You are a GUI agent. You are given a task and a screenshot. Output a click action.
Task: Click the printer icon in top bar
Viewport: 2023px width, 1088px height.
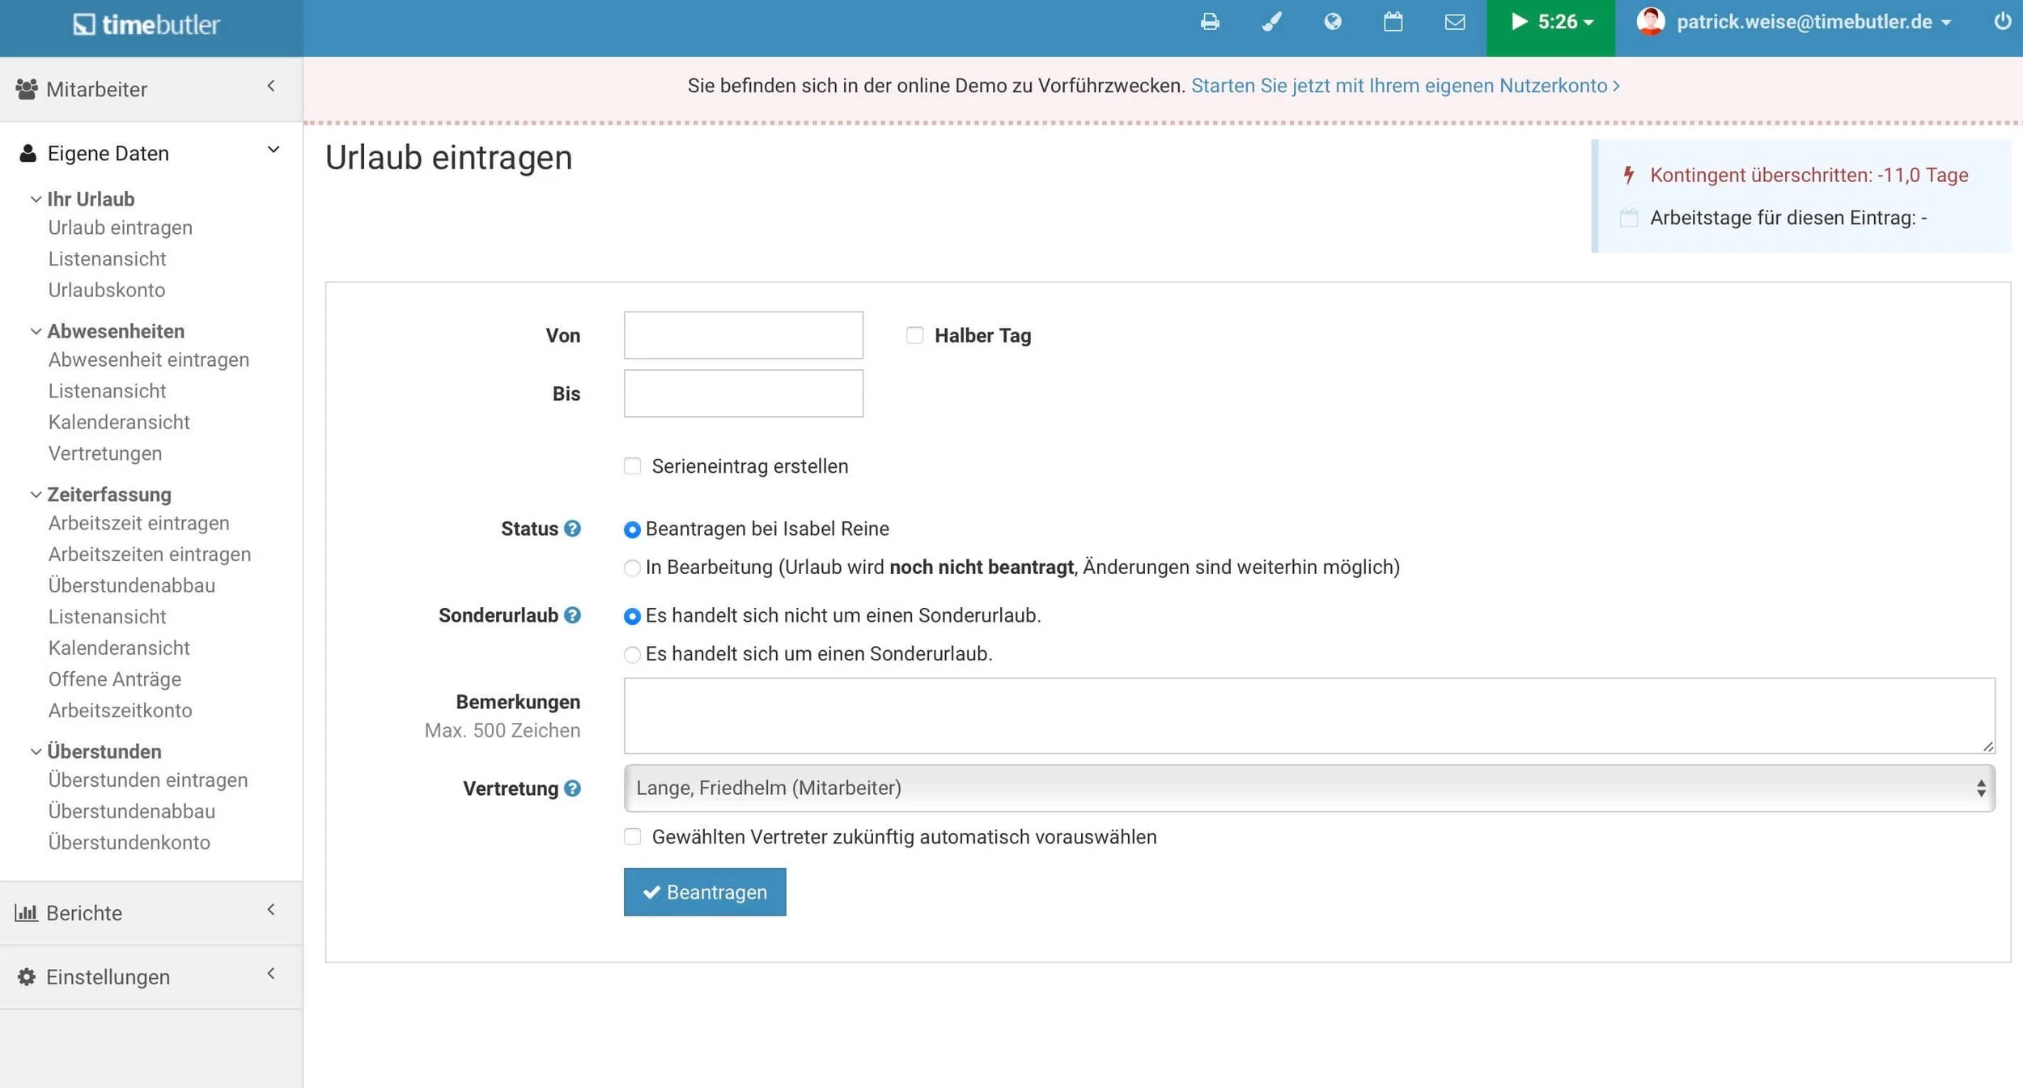[1210, 22]
